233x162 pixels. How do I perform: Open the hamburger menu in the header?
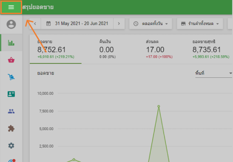click(11, 7)
